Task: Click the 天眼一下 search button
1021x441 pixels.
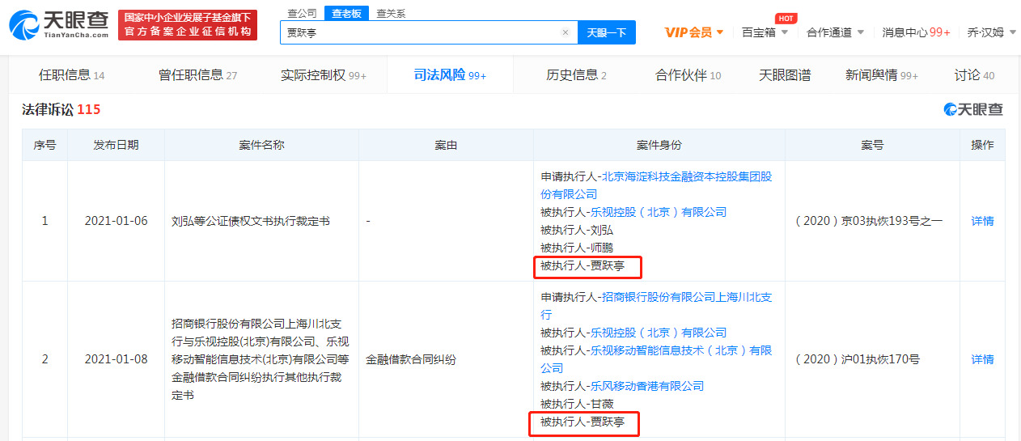Action: click(x=607, y=32)
